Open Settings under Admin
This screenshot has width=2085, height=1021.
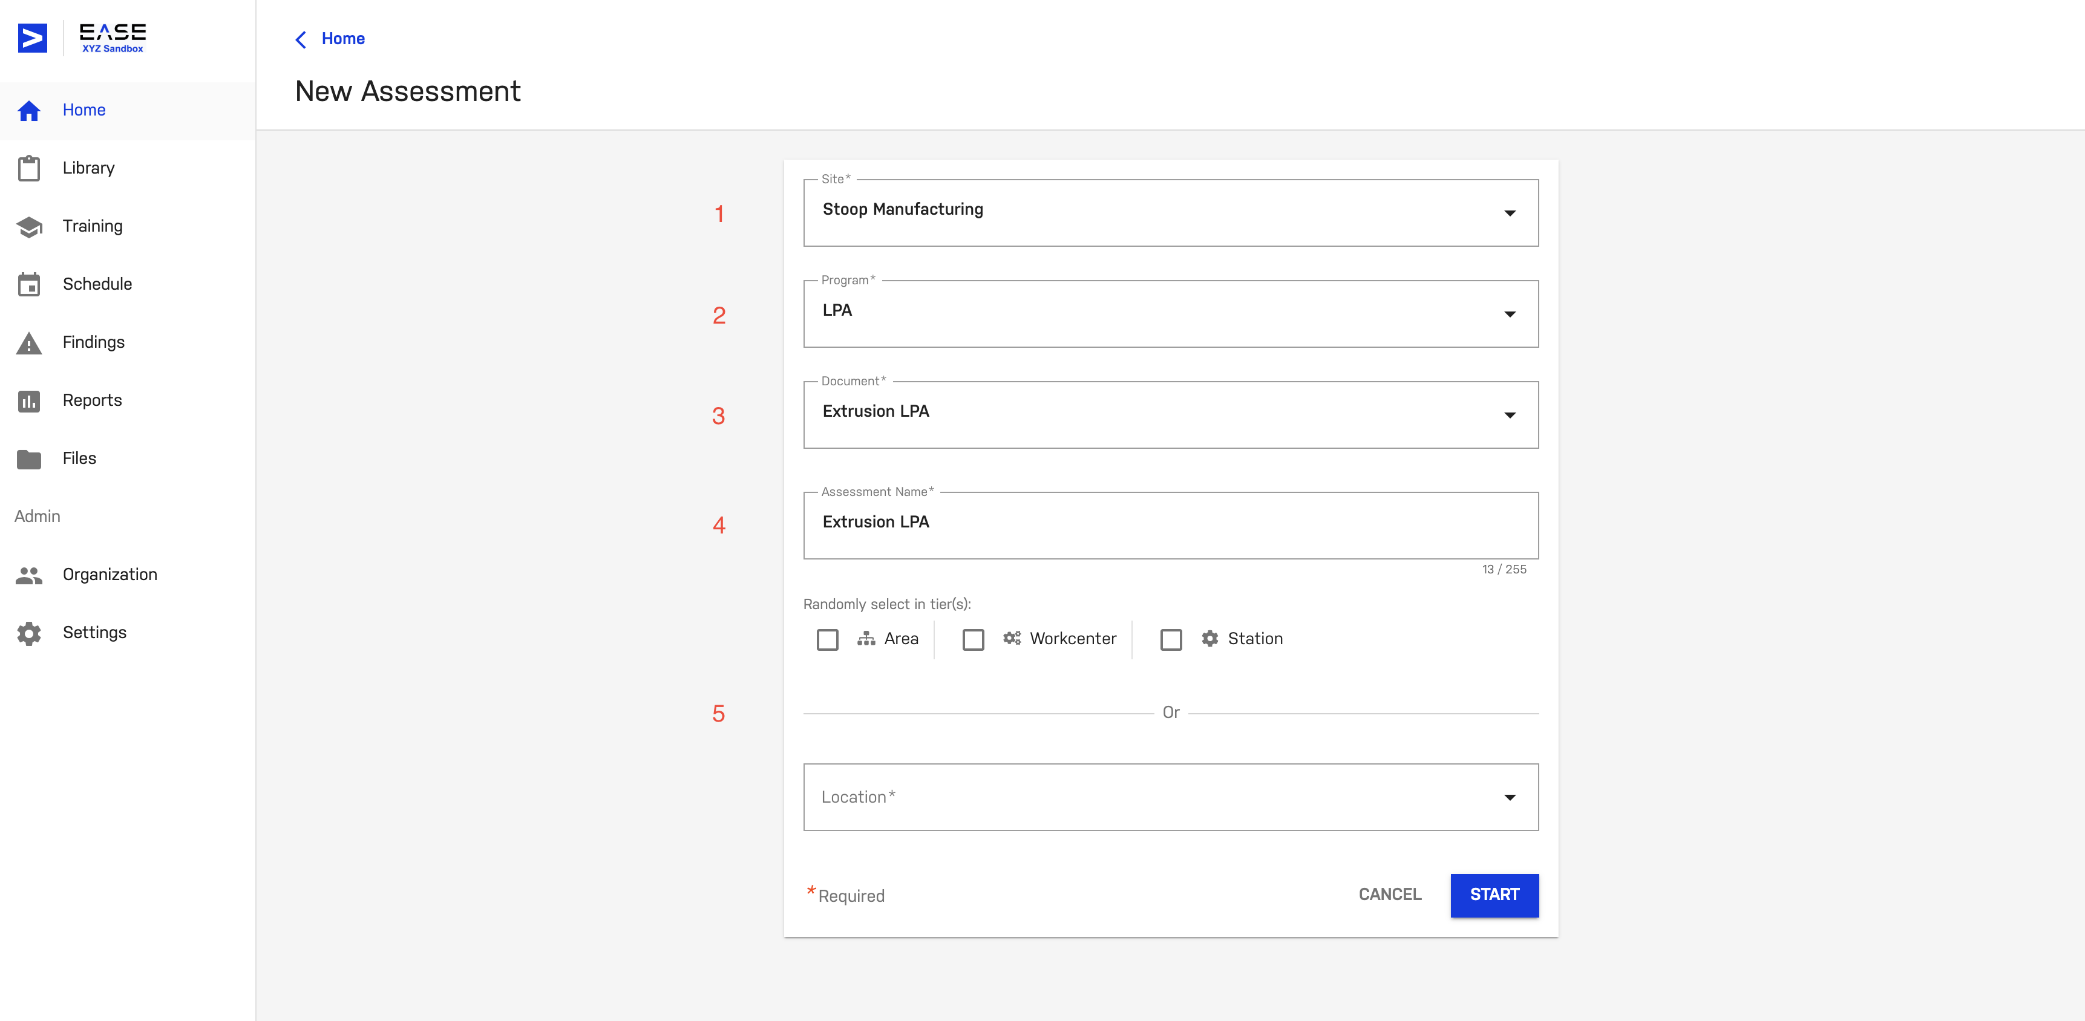point(128,633)
